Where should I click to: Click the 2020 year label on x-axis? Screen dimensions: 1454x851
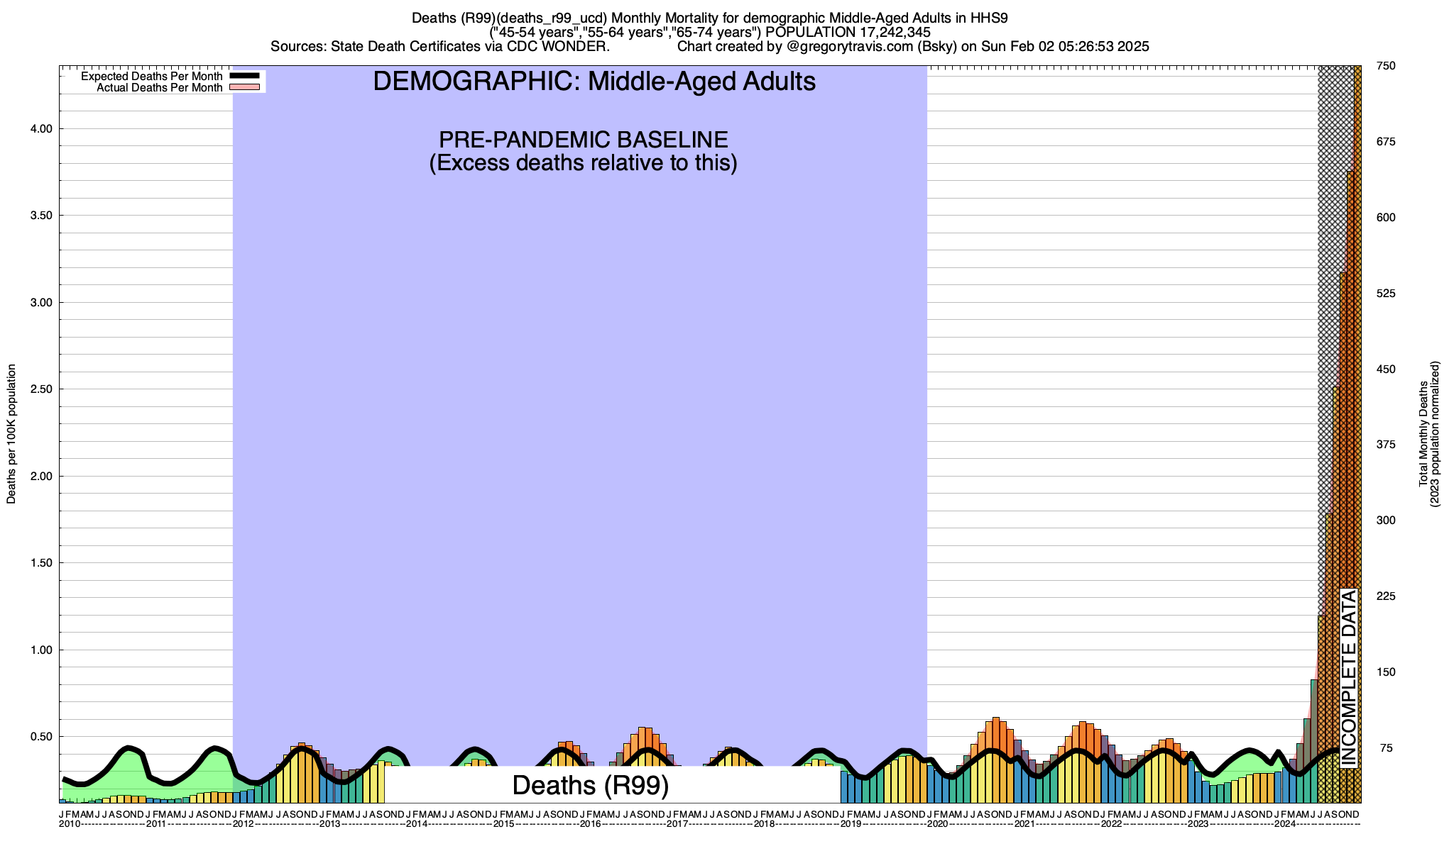coord(937,824)
